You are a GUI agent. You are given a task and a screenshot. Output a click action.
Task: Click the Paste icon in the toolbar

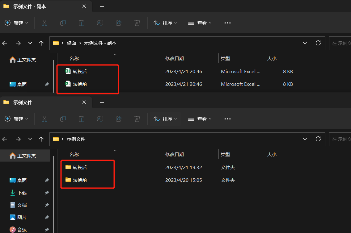pyautogui.click(x=81, y=23)
